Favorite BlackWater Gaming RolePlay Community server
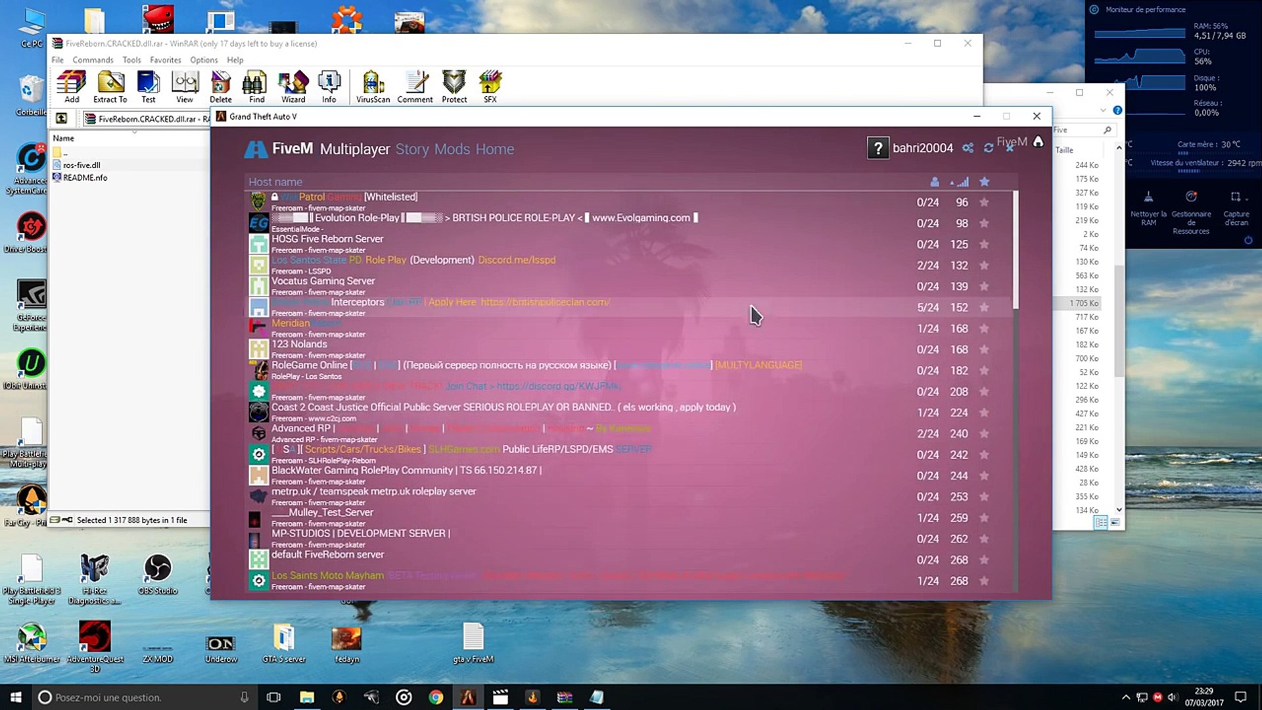 [x=984, y=475]
